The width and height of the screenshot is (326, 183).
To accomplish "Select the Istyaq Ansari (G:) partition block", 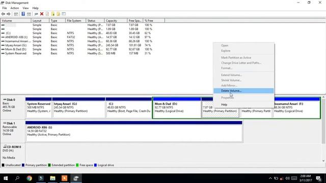I will [x=79, y=108].
